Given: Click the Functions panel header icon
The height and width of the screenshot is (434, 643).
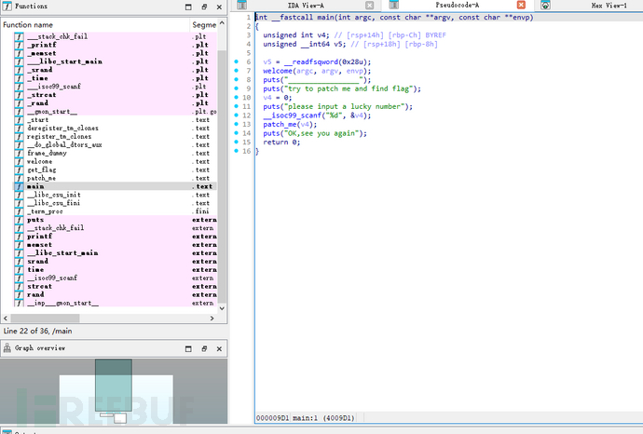Looking at the screenshot, I should click(7, 6).
